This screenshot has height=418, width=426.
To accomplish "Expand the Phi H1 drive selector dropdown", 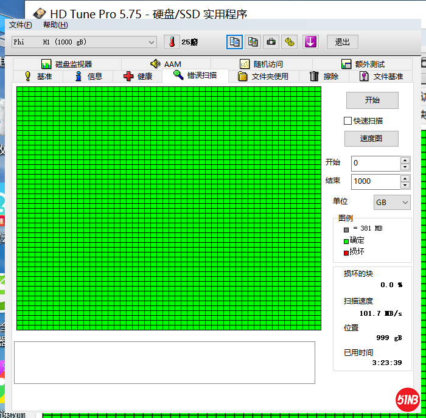I will pos(84,42).
